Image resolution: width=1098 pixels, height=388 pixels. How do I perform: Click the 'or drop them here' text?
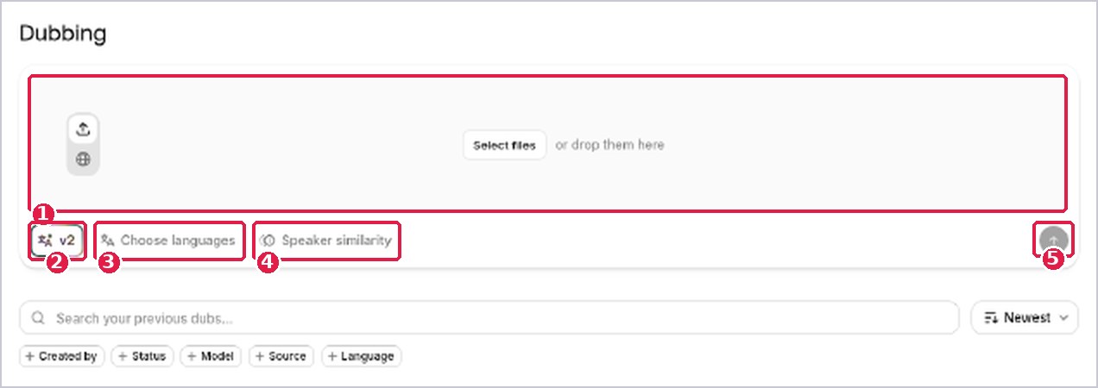coord(609,145)
